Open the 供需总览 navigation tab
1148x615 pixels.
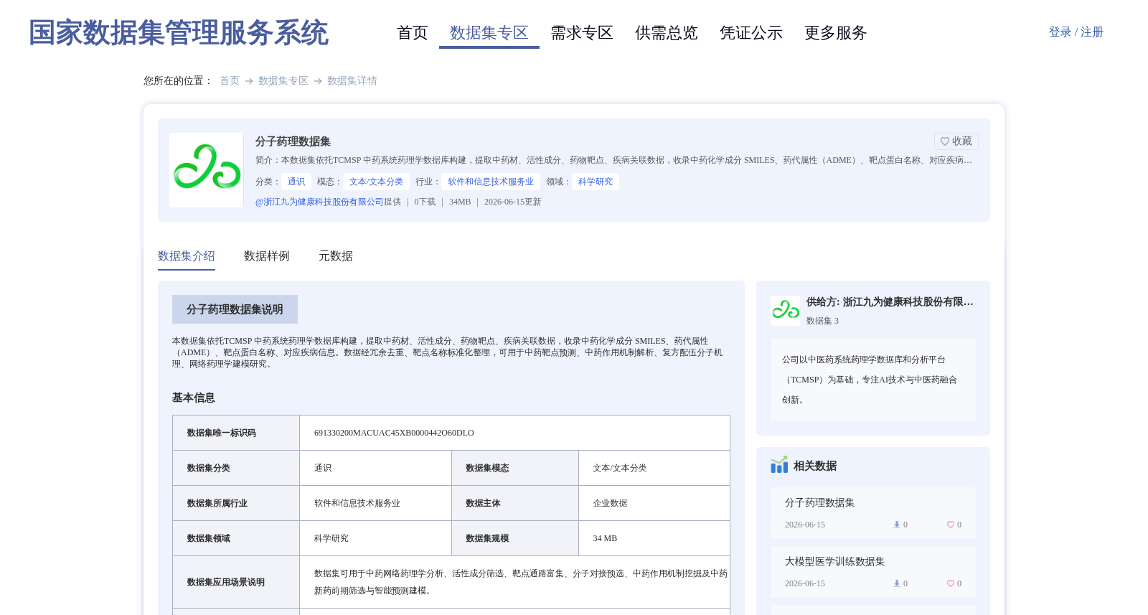[x=667, y=33]
